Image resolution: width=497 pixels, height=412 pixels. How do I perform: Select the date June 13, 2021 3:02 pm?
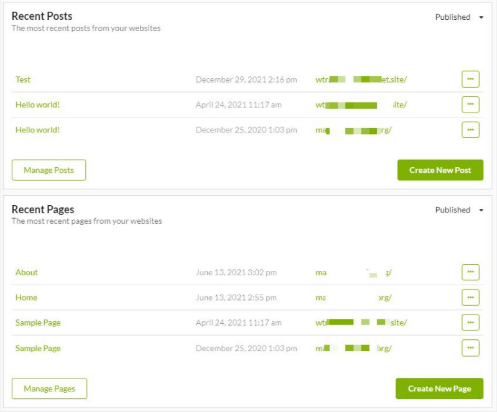click(x=236, y=272)
